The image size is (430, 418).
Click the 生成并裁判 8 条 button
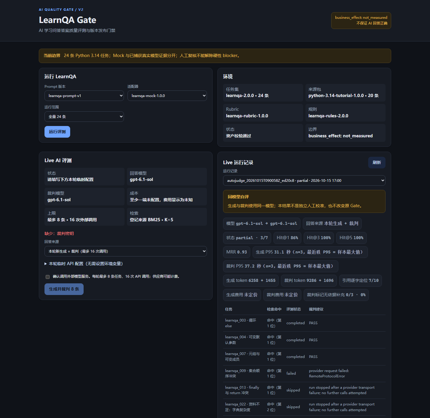64,289
